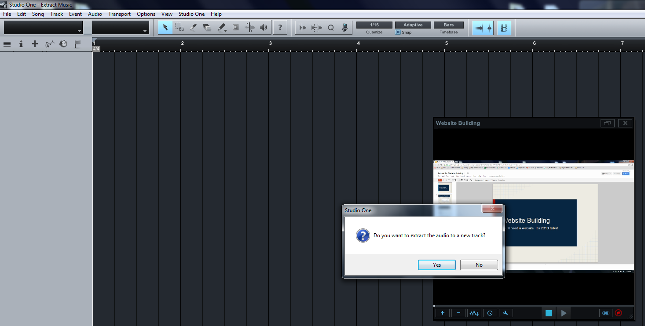Expand the Paint tool options arrow
Screen dimensions: 645x326
(226, 31)
